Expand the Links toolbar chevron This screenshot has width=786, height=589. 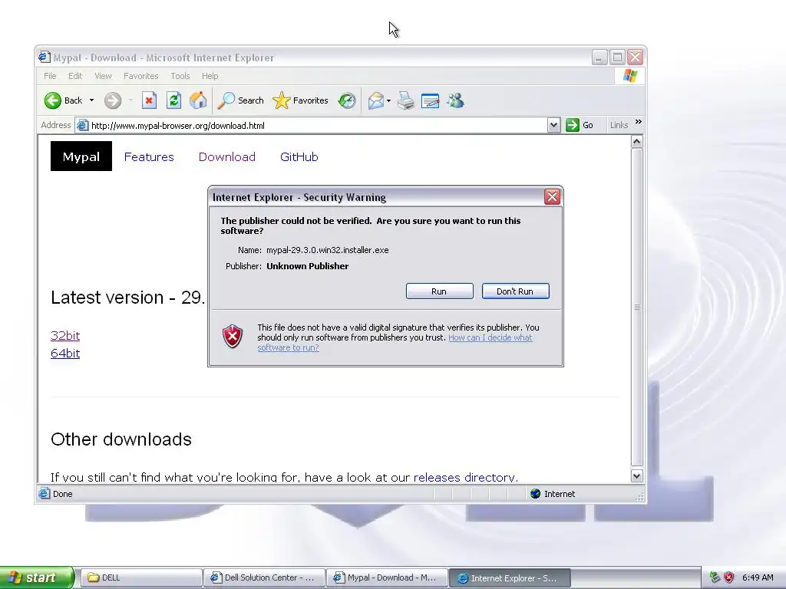[638, 122]
